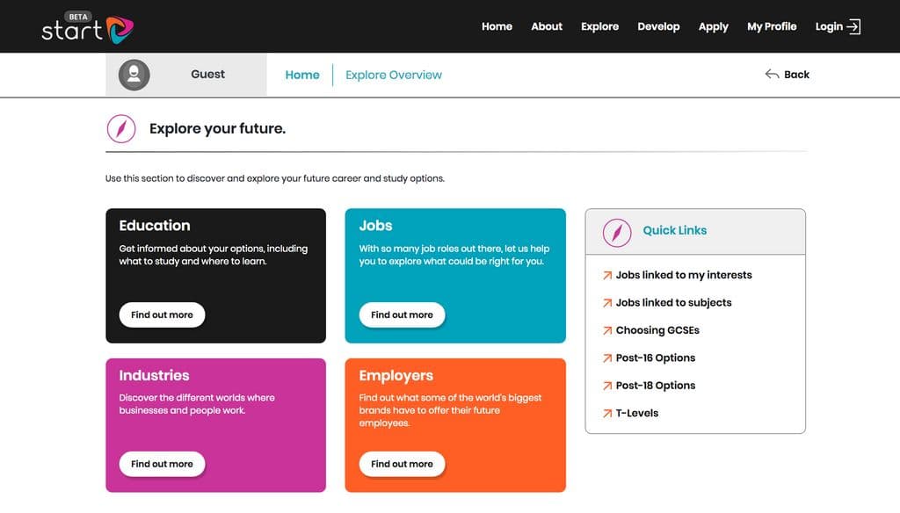The image size is (900, 513).
Task: Click Find out more under Jobs
Action: tap(402, 315)
